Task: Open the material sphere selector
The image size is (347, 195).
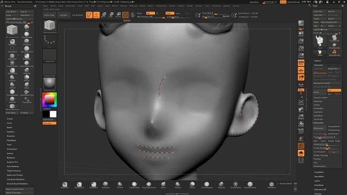Action: pos(49,83)
